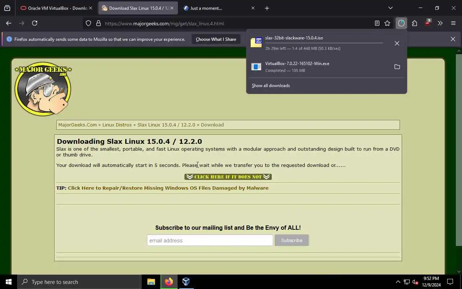Screen dimensions: 462x289
Task: Open tracking protection shield icon
Action: pos(88,23)
